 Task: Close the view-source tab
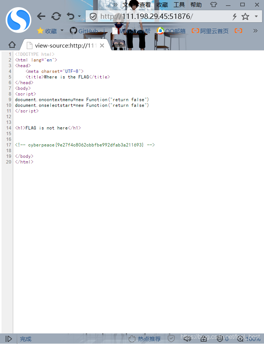(102, 45)
